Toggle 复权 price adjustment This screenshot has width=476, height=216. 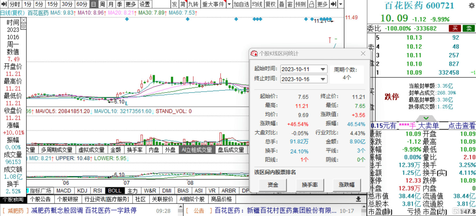click(271, 4)
